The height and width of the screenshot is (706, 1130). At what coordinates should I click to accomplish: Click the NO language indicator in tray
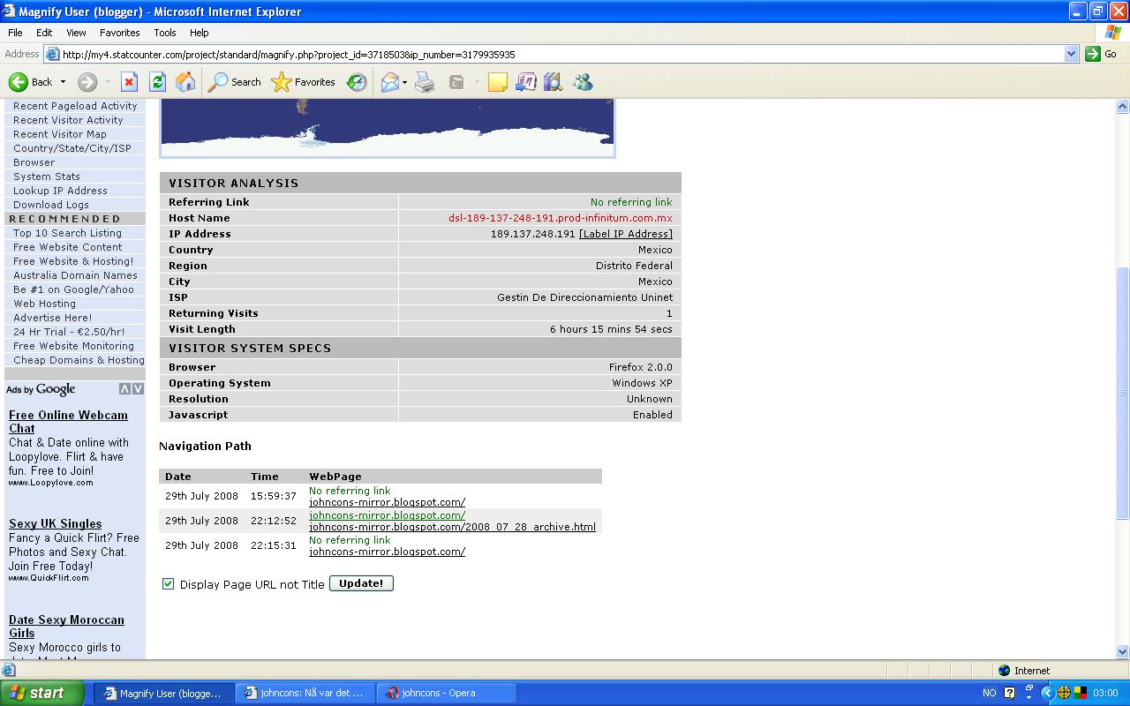989,693
